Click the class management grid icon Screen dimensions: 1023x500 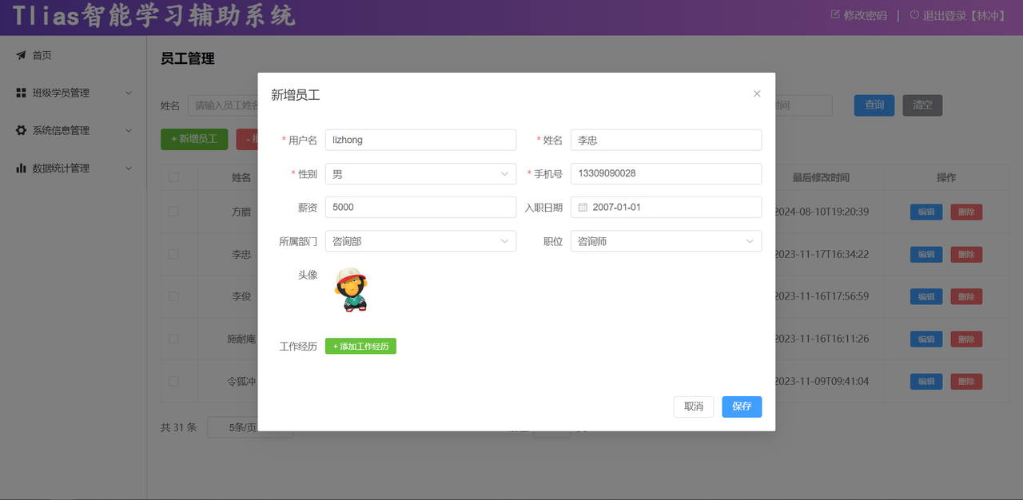[x=21, y=93]
